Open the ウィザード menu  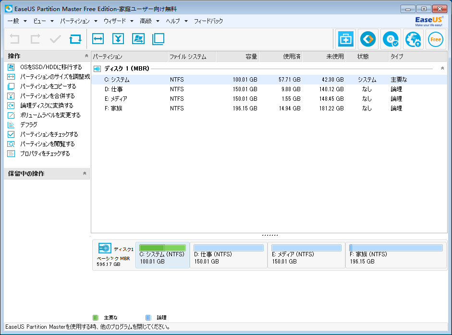click(115, 21)
